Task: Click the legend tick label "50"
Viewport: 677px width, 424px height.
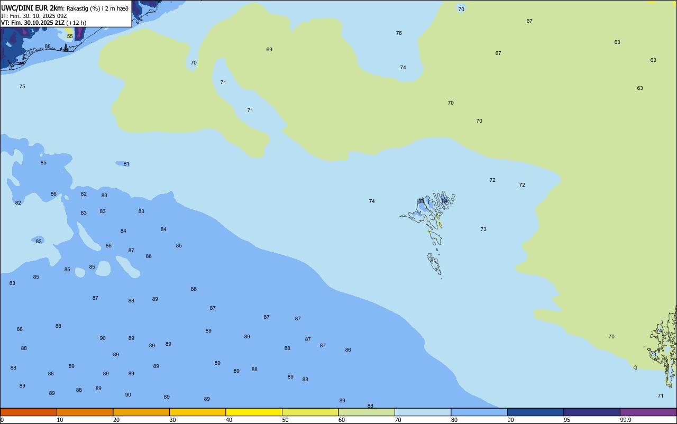Action: click(x=285, y=420)
